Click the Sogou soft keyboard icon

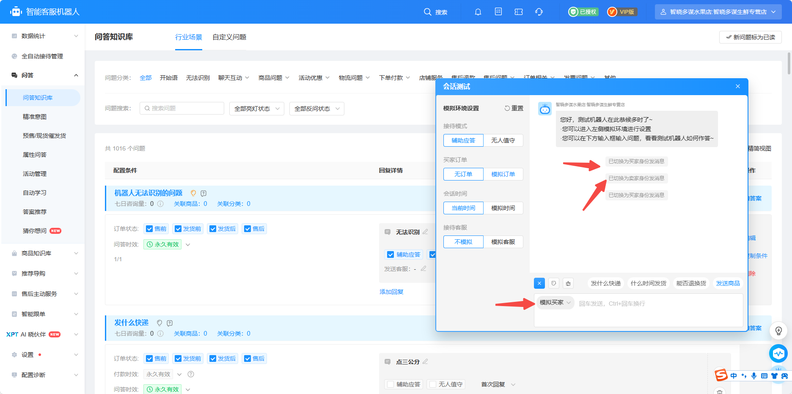764,376
